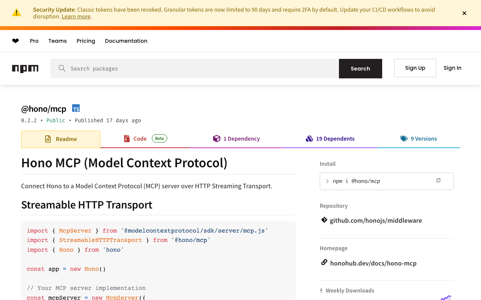Click the git repository icon
The height and width of the screenshot is (300, 481).
[x=324, y=220]
